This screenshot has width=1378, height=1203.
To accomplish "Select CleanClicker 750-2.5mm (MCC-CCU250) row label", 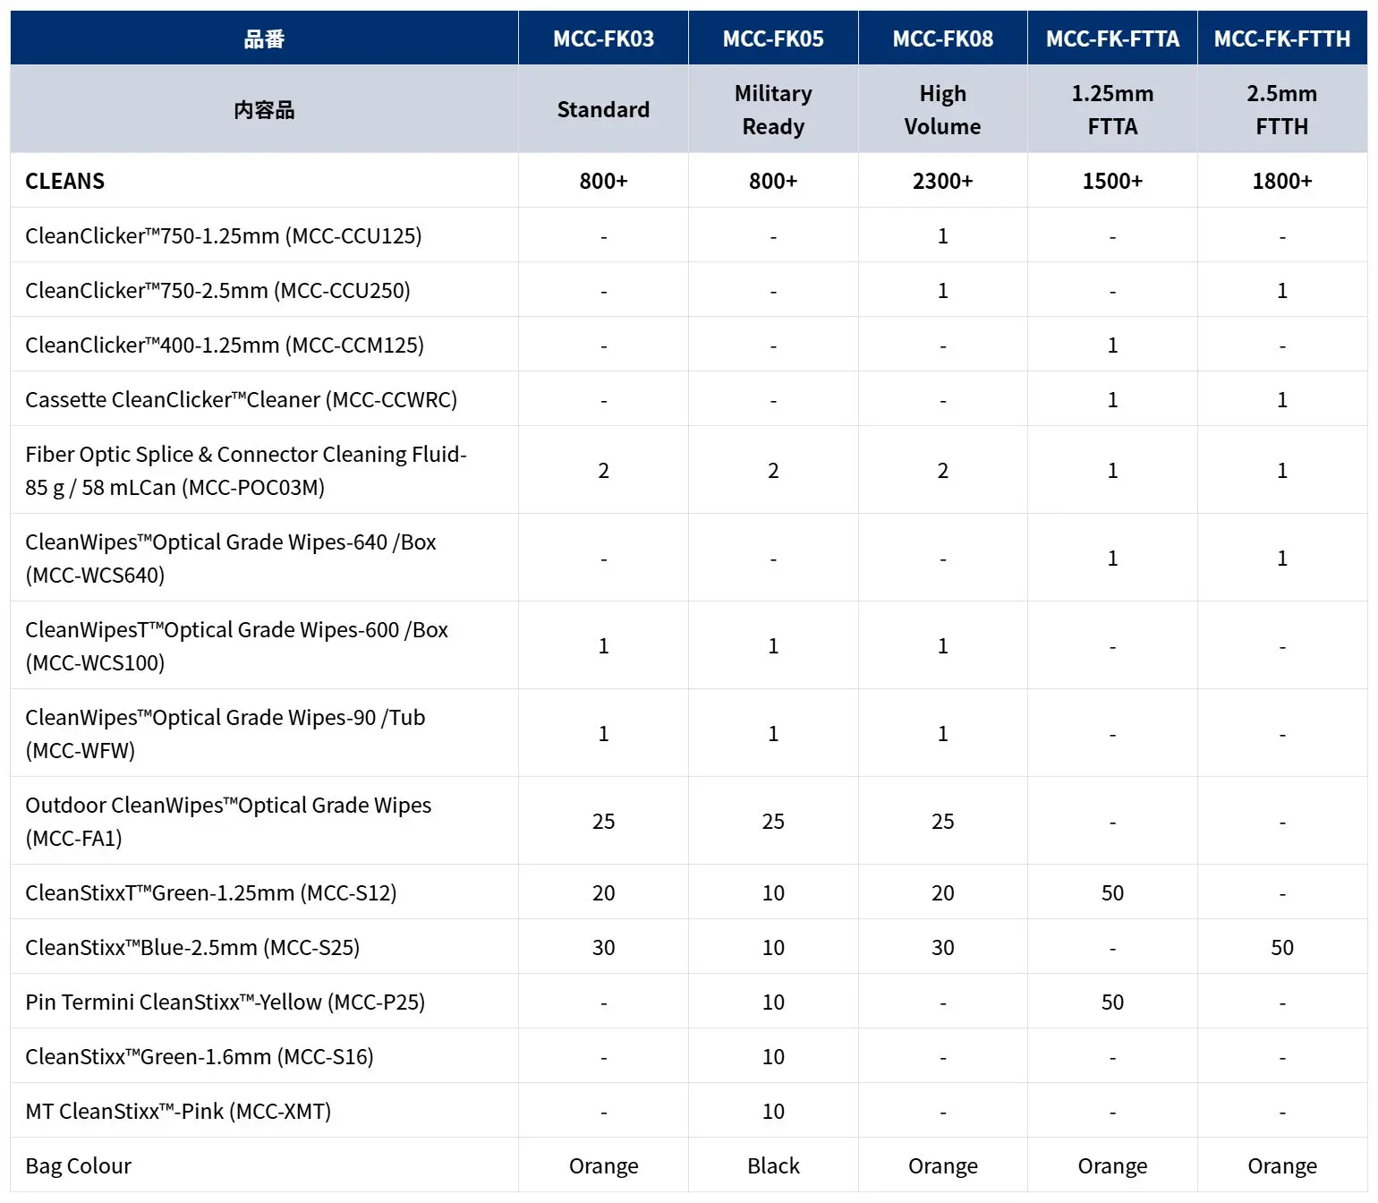I will (217, 290).
